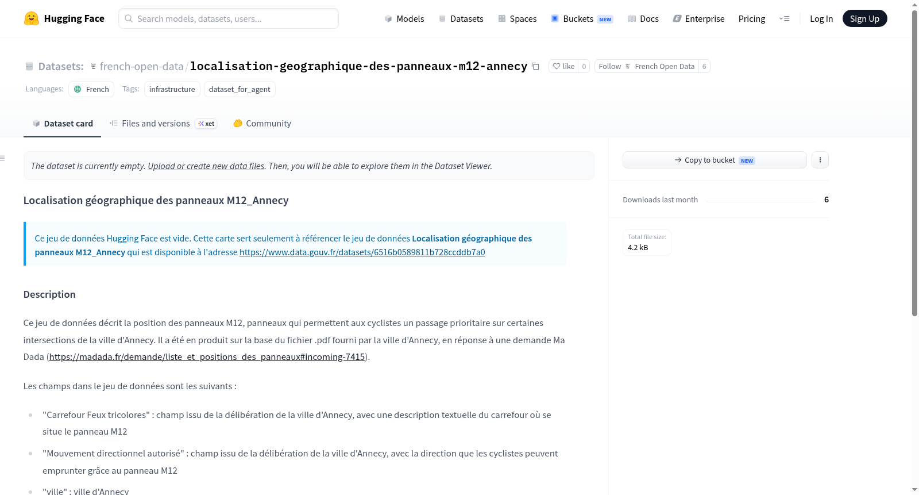Switch to the Community tab
The image size is (919, 495).
pyautogui.click(x=262, y=123)
